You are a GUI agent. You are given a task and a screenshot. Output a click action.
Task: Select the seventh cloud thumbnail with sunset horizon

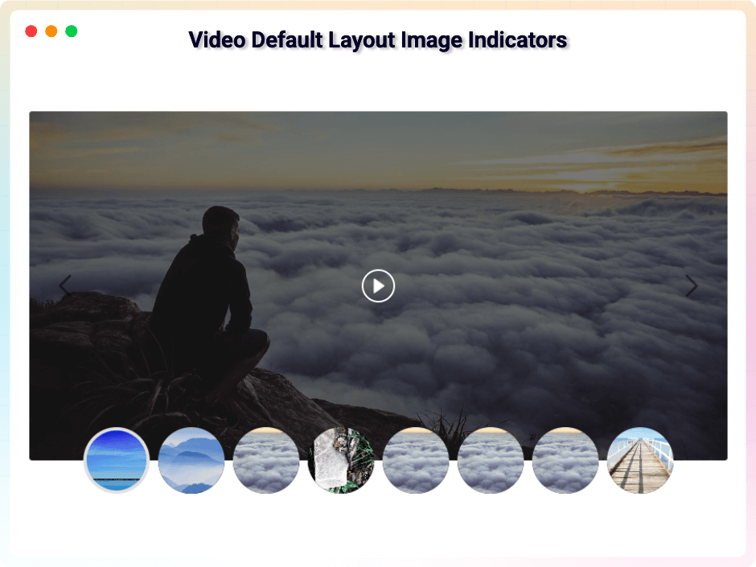(x=565, y=461)
